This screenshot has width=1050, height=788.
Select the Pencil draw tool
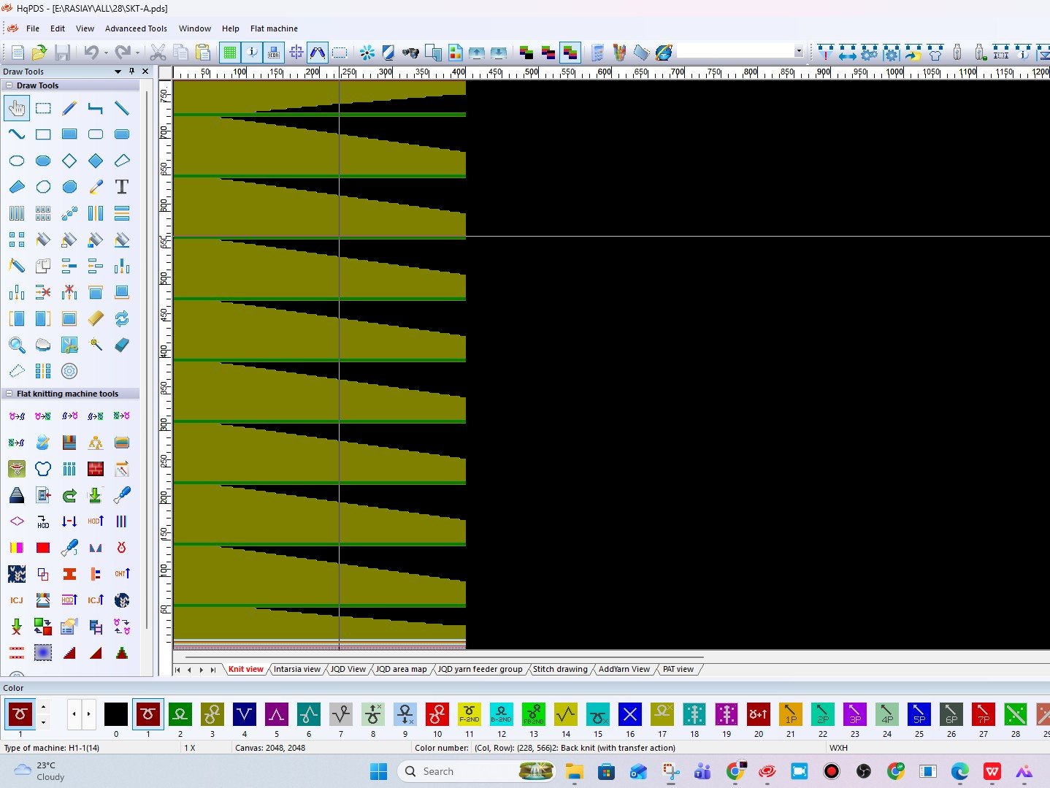click(x=69, y=108)
